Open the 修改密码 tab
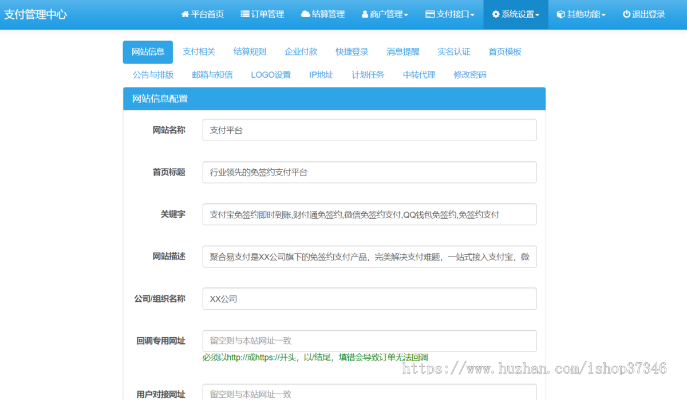This screenshot has width=687, height=400. point(470,75)
